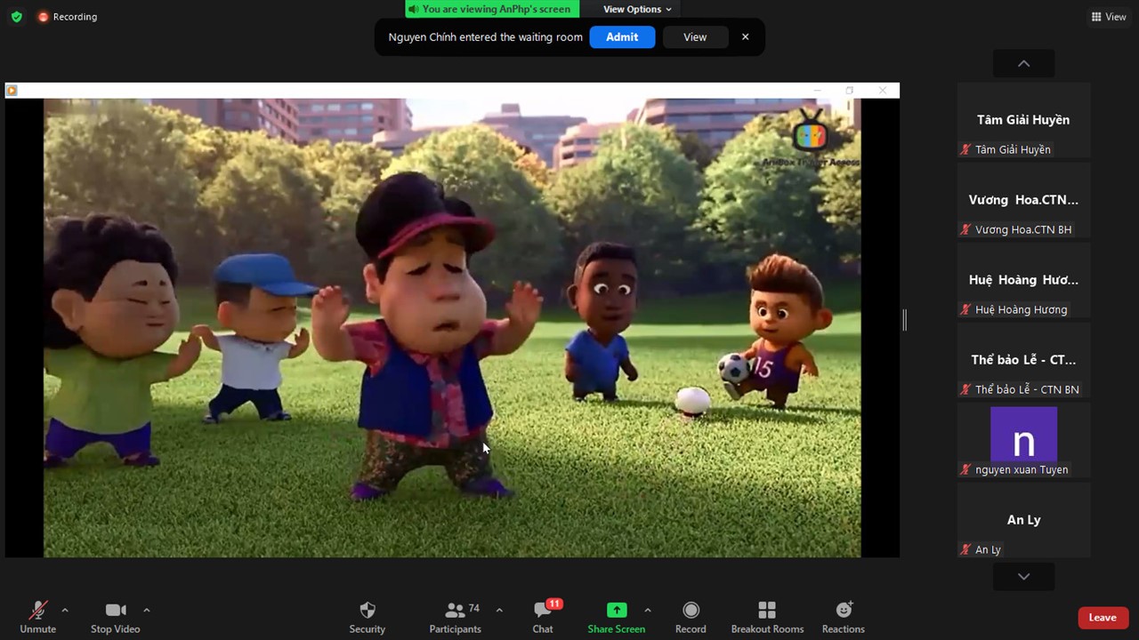Screen dimensions: 1139x640
Task: Show more participants with the down arrow
Action: [x=1023, y=577]
